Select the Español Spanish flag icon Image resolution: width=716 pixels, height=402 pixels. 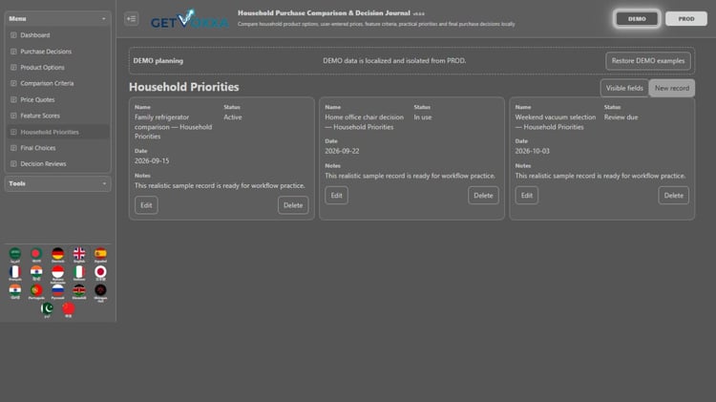(x=100, y=254)
